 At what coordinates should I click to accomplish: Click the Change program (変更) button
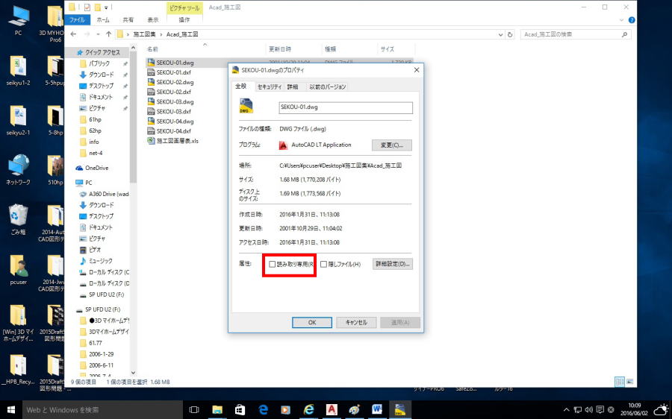point(392,145)
